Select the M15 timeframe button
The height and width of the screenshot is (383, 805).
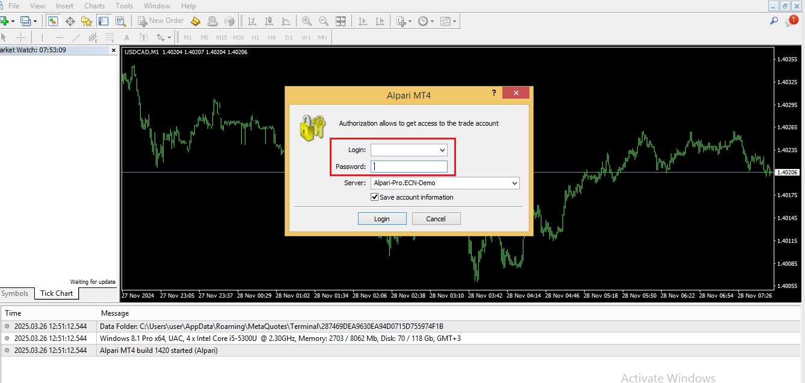click(221, 37)
